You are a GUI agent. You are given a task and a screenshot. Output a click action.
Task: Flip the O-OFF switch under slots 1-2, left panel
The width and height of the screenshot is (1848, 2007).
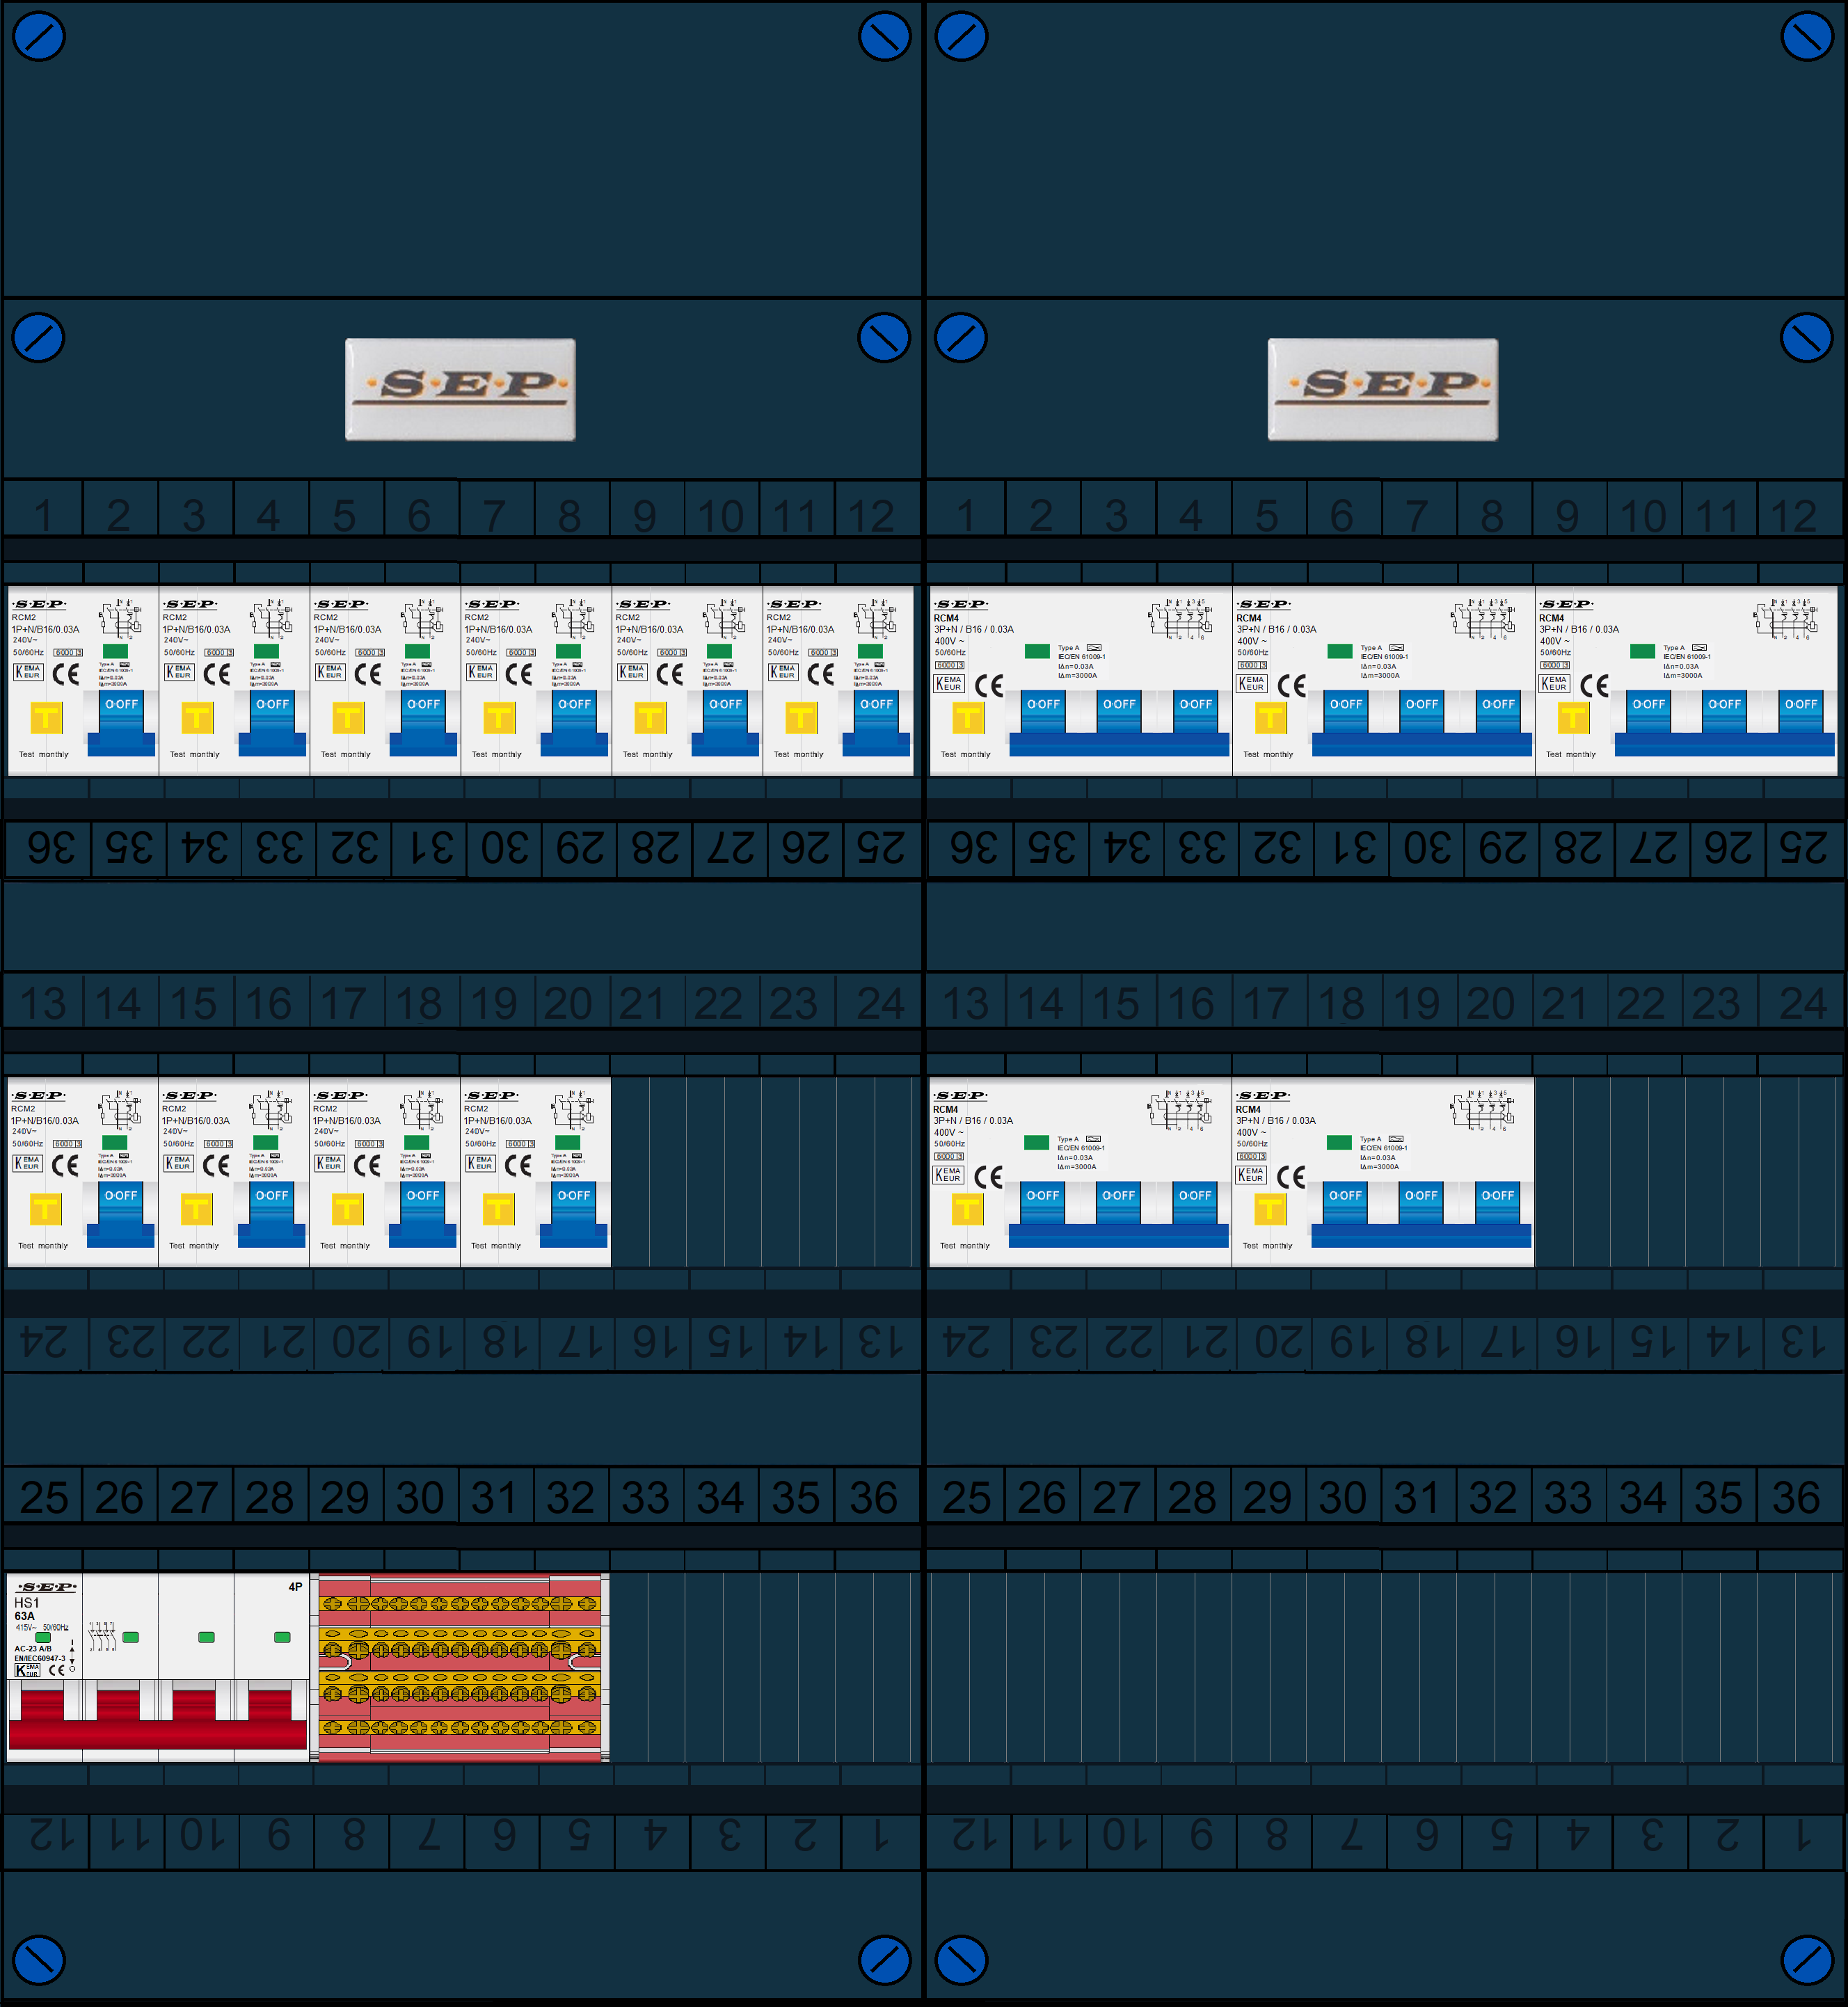(x=122, y=722)
